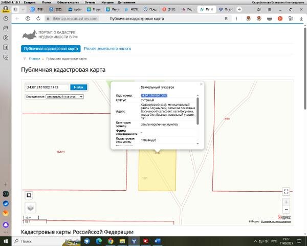Go to Главная breadcrumb link

tap(34, 58)
